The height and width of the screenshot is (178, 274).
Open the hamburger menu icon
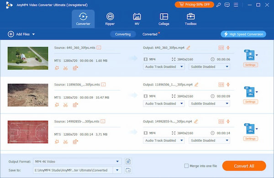(236, 5)
